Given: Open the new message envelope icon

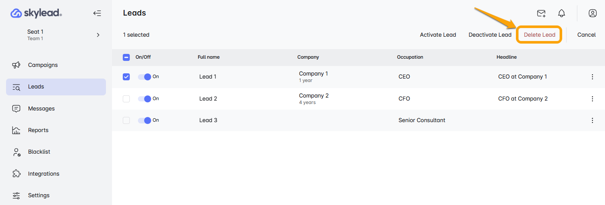Looking at the screenshot, I should (541, 13).
